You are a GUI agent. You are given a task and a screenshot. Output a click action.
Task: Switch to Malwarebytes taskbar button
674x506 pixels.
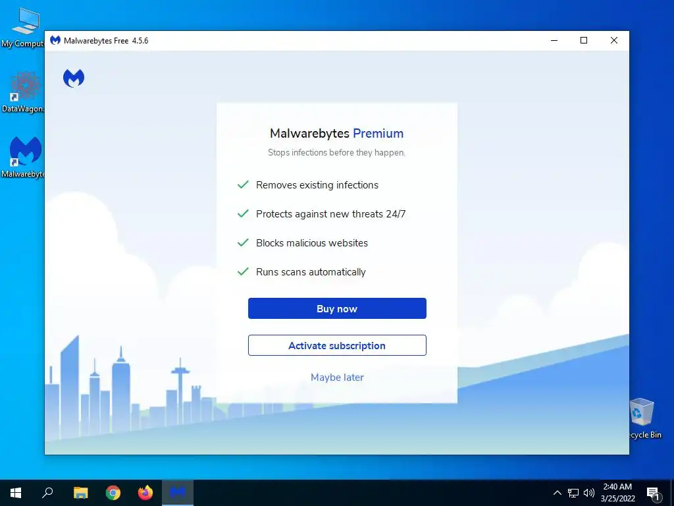click(178, 493)
